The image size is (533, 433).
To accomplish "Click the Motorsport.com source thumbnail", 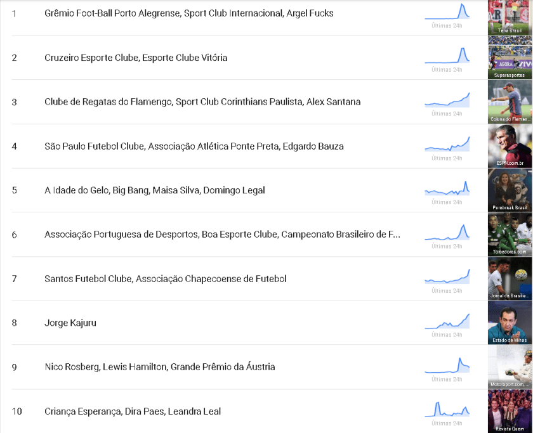I will (510, 367).
